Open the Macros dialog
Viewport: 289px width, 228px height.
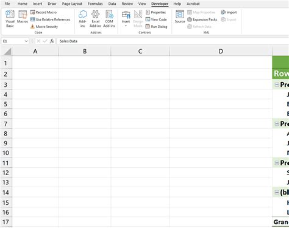point(23,17)
